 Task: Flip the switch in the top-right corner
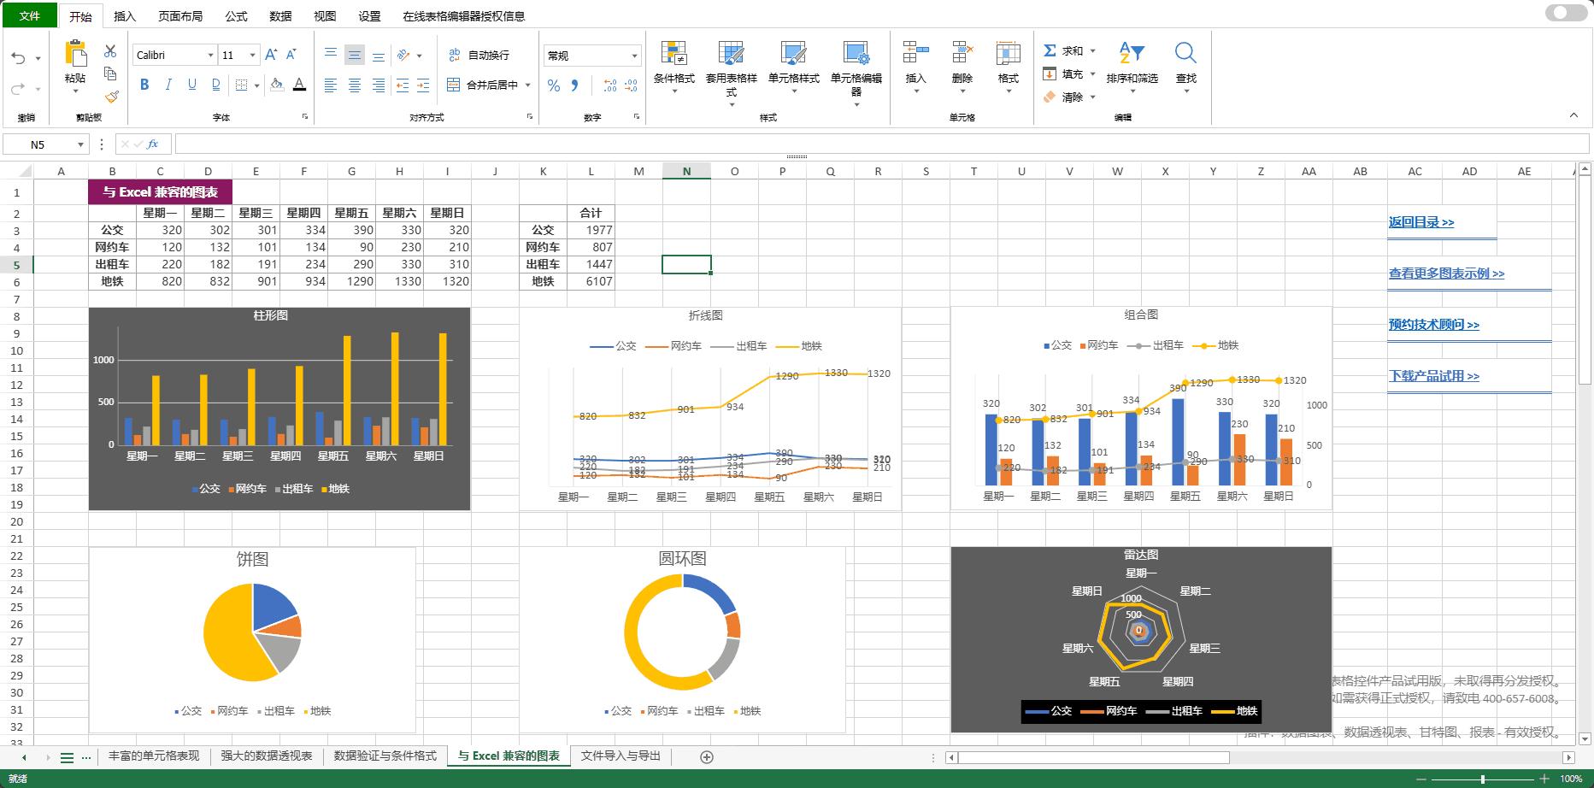tap(1565, 13)
